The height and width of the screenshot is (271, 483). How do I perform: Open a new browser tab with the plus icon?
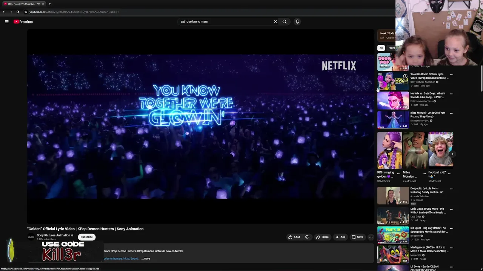click(x=49, y=4)
